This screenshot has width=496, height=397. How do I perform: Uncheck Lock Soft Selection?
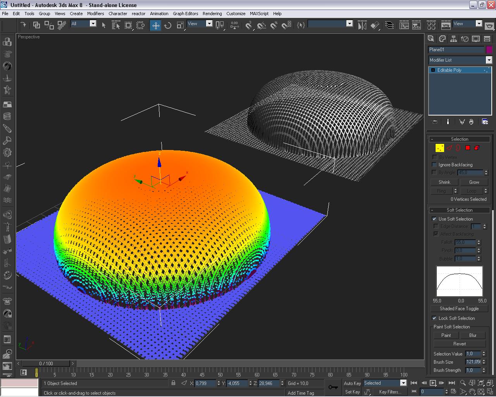(434, 318)
